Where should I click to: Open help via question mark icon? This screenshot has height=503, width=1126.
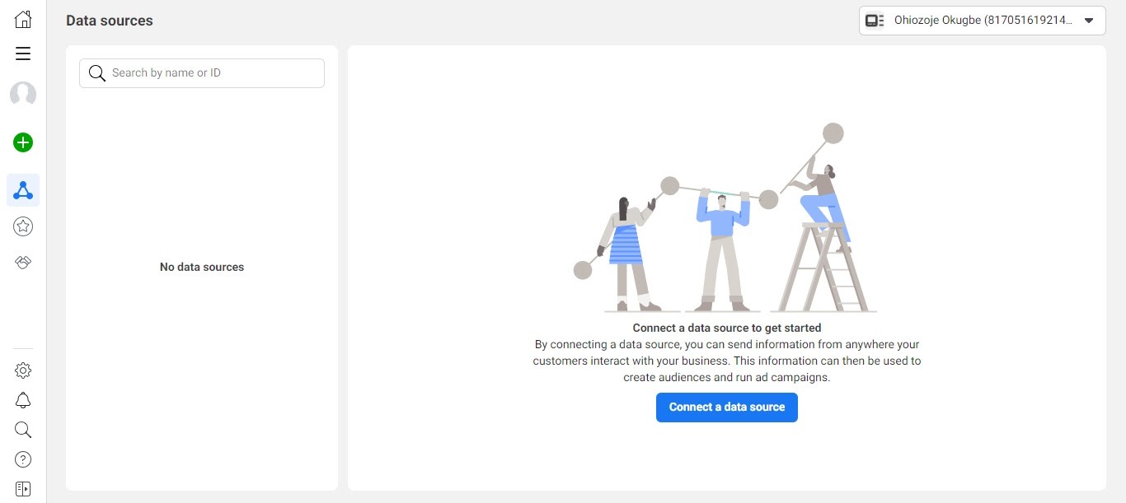23,459
